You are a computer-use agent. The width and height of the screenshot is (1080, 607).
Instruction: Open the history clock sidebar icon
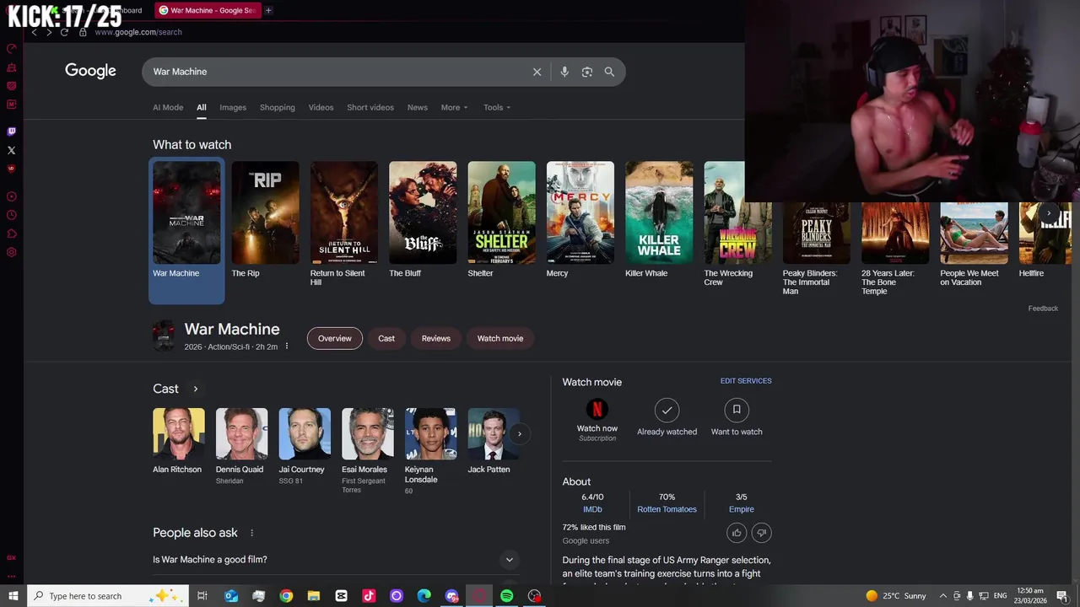pos(12,215)
